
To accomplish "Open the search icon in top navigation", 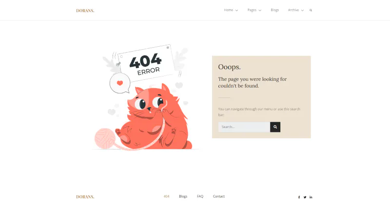I will (311, 10).
